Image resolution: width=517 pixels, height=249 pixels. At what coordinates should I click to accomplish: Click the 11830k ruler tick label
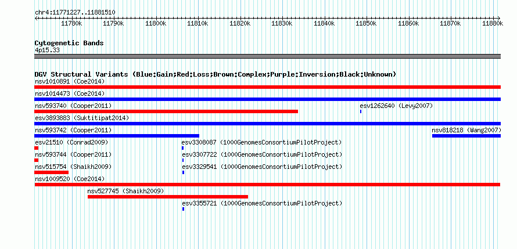click(282, 23)
